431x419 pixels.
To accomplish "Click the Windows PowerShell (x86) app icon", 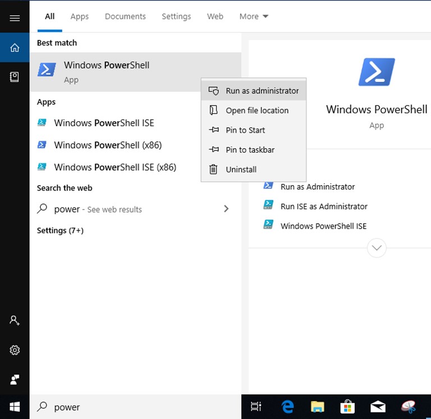I will coord(42,145).
